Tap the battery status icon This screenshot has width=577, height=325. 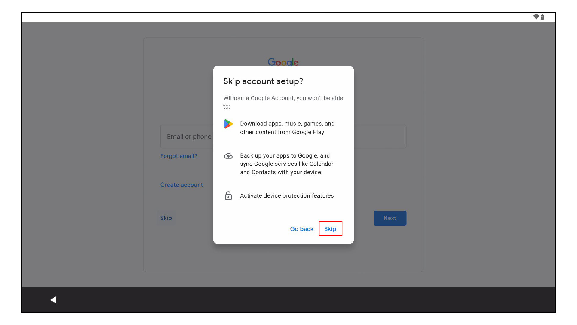pyautogui.click(x=542, y=17)
